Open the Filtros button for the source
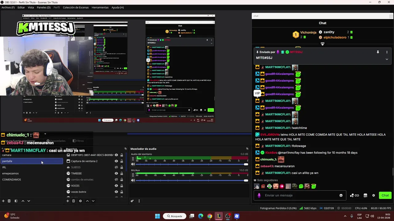 (x=78, y=141)
